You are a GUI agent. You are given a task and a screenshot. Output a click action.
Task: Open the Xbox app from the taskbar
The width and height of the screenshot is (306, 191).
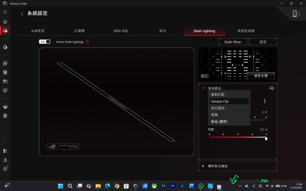[154, 186]
